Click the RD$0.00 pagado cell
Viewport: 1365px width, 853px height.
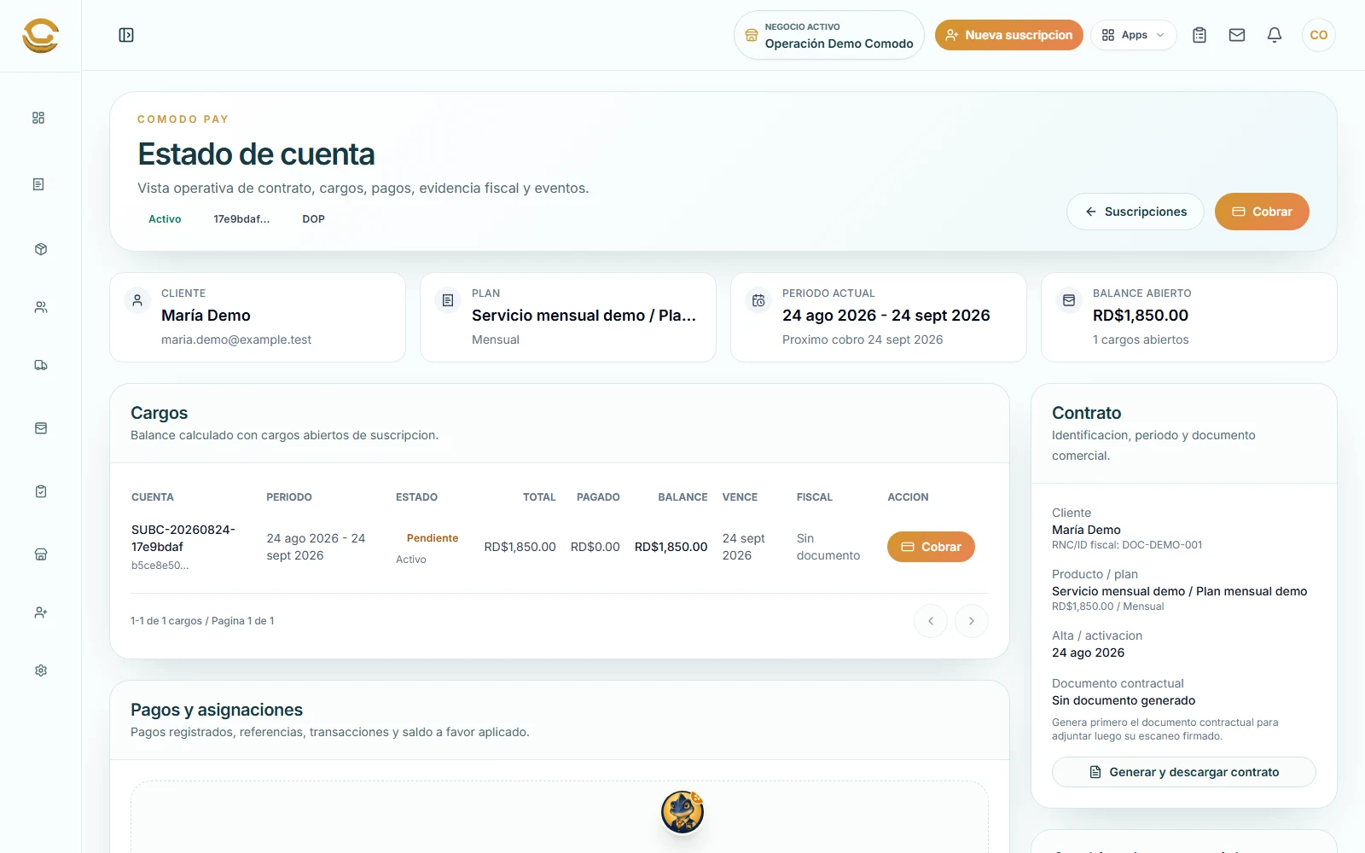point(595,547)
